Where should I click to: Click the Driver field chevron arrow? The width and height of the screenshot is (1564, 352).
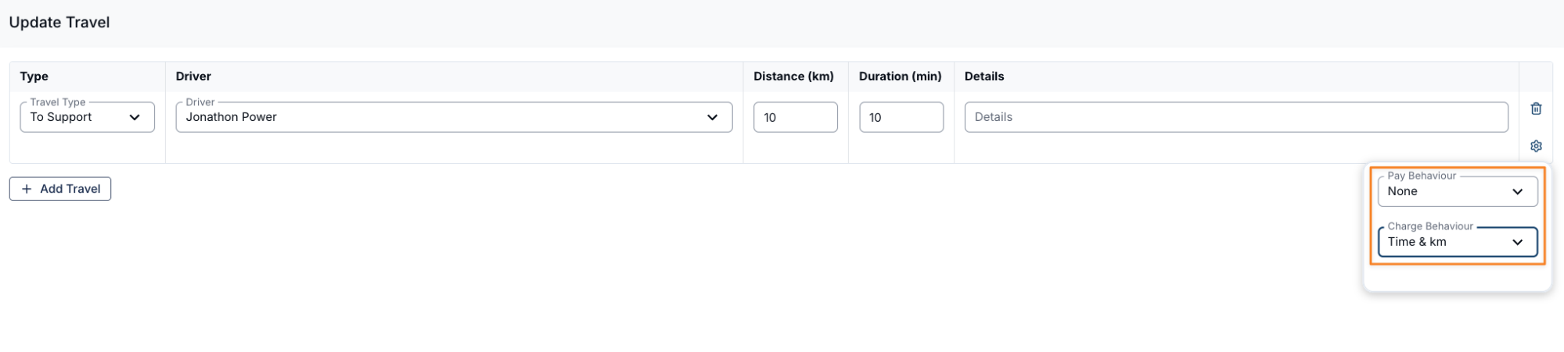tap(712, 117)
